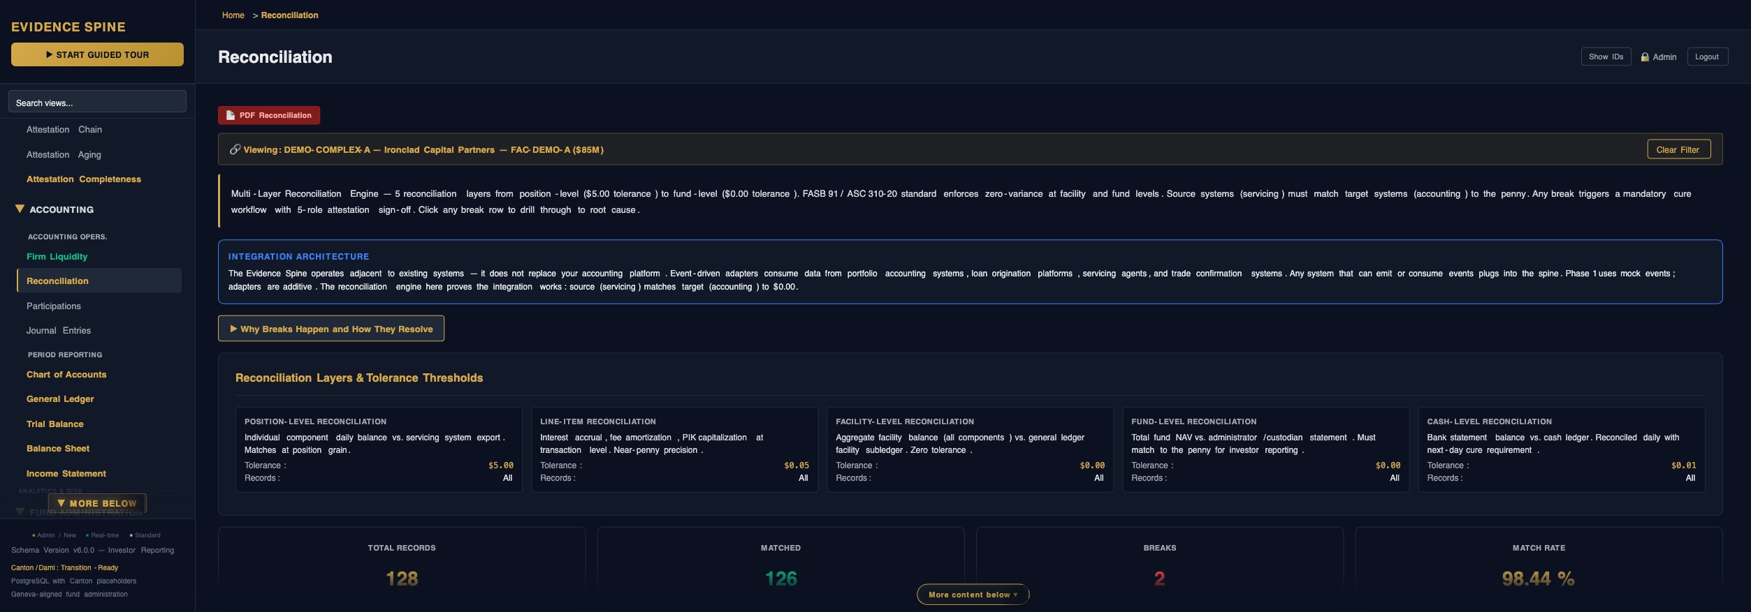This screenshot has height=612, width=1751.
Task: Log out of the application
Action: coord(1706,57)
